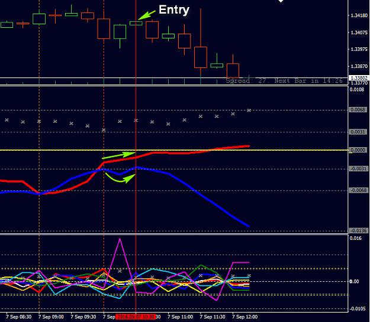Click the magenta spike peak in bottom indicator
Screen dimensions: 370x322
tap(120, 239)
